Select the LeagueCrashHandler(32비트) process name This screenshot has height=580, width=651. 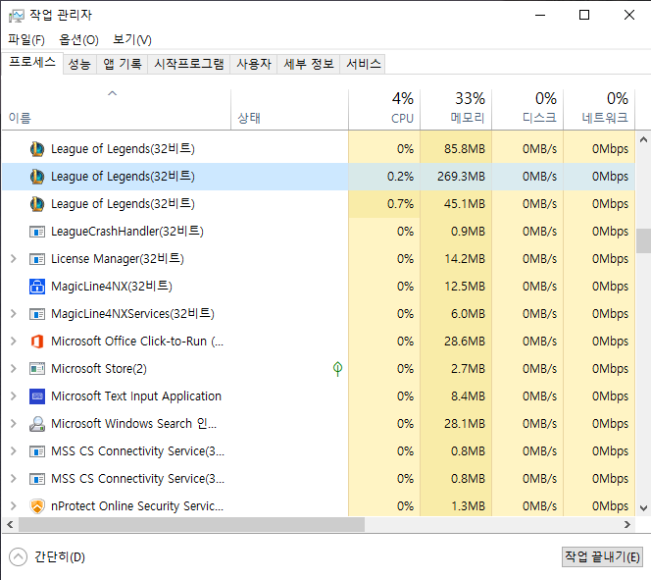[127, 232]
